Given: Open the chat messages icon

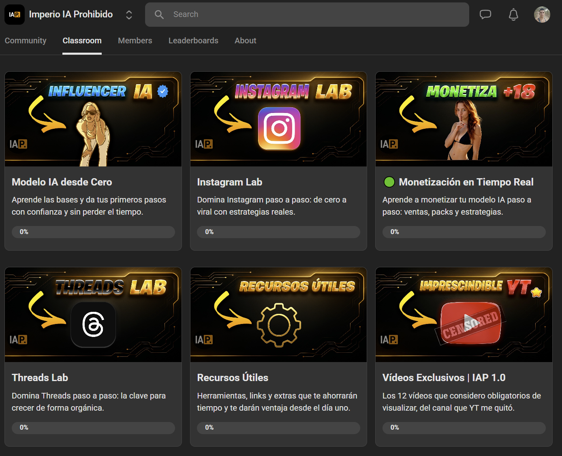Looking at the screenshot, I should [485, 15].
